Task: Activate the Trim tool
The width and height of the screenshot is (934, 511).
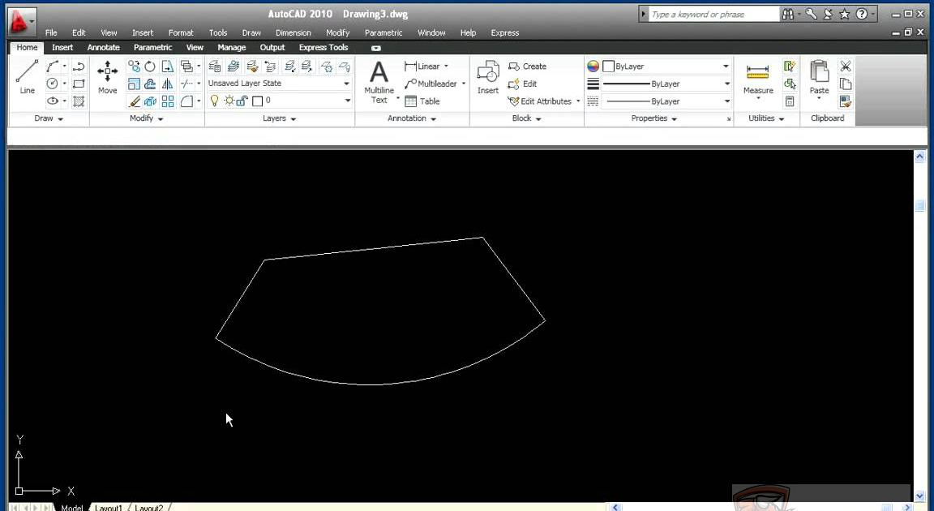Action: (x=186, y=84)
